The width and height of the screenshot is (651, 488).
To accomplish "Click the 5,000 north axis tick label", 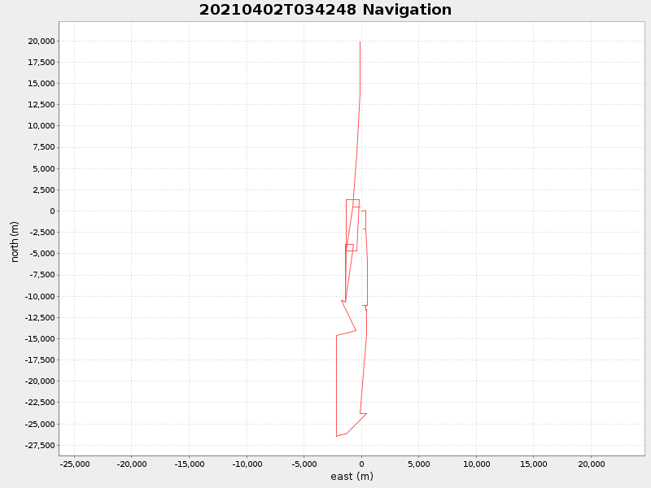I will [x=43, y=169].
